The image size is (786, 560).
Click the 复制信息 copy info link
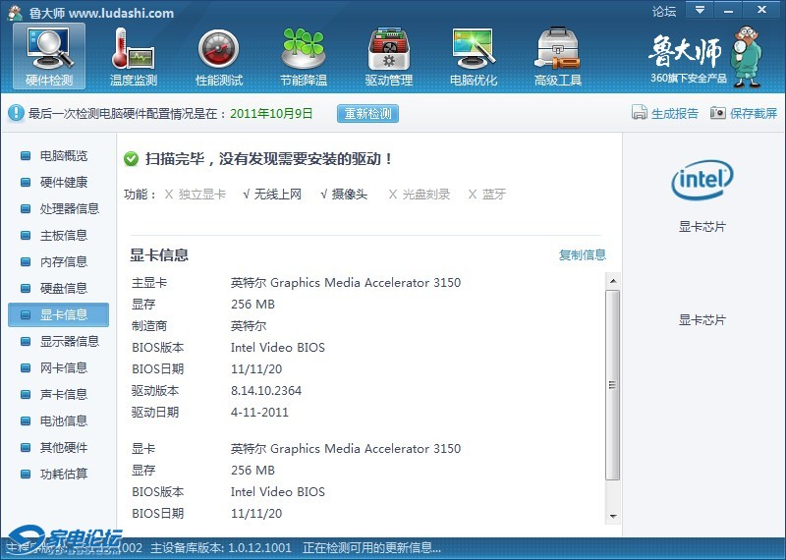pyautogui.click(x=583, y=255)
